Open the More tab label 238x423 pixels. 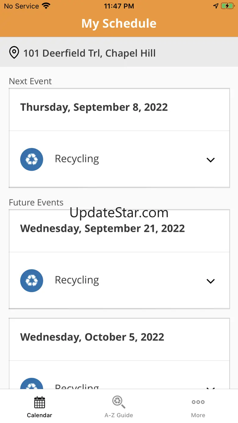pyautogui.click(x=198, y=415)
